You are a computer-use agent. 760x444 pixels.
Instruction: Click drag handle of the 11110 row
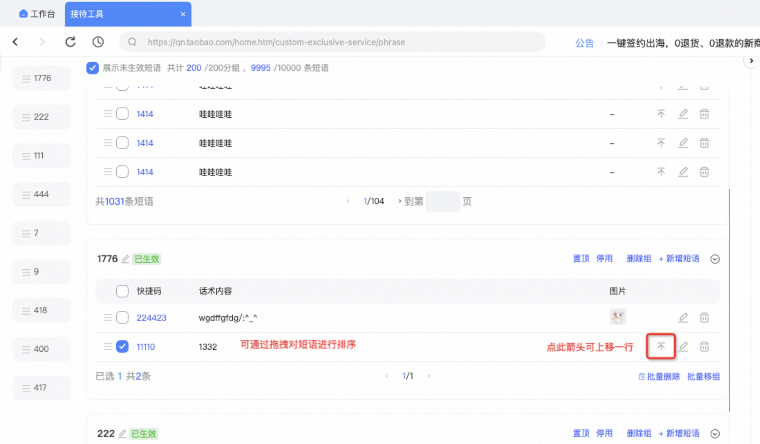(x=108, y=346)
